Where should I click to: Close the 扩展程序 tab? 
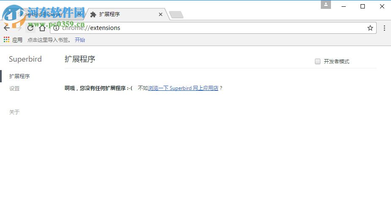click(161, 14)
